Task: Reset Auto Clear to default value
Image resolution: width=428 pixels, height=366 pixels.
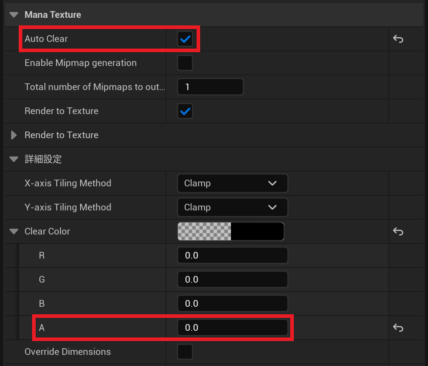Action: coord(398,39)
